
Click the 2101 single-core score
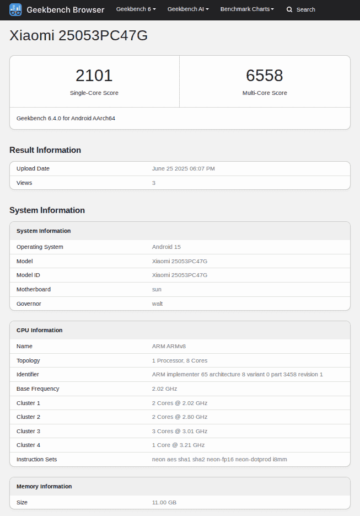click(94, 76)
